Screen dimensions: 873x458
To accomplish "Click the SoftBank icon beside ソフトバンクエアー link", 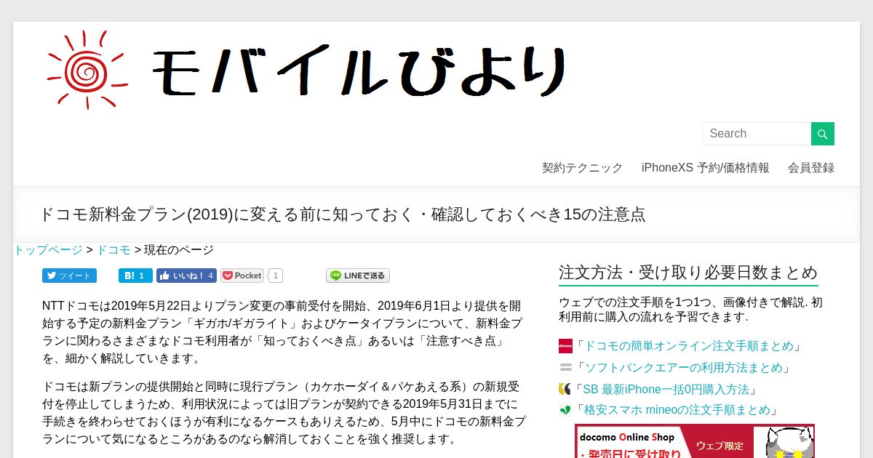I will 565,368.
